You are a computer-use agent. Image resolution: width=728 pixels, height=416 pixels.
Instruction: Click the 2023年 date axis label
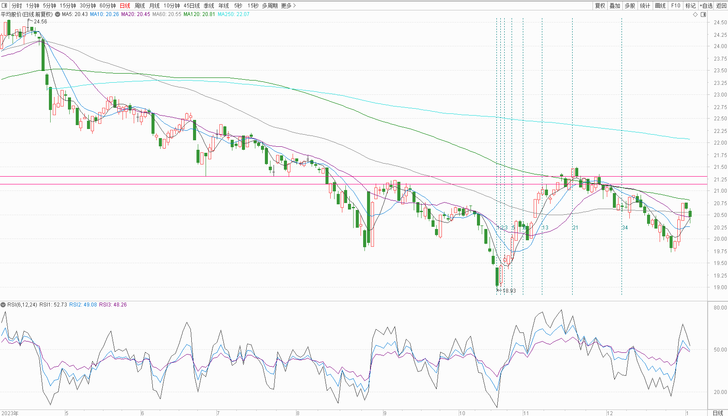pyautogui.click(x=10, y=413)
